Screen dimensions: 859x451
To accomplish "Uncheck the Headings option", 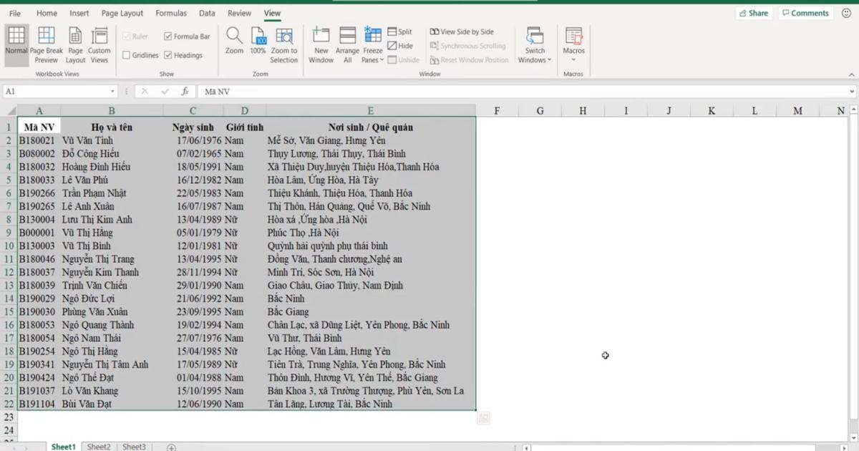I will (x=169, y=54).
